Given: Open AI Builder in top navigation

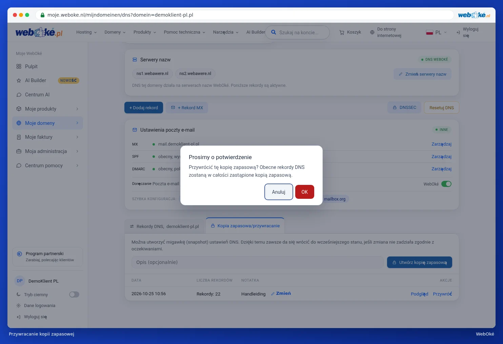Looking at the screenshot, I should (x=256, y=32).
